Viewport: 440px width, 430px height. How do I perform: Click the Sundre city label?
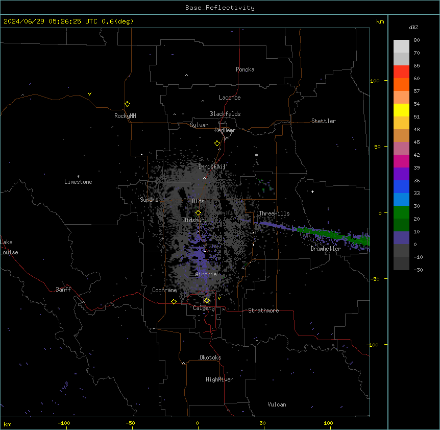(x=149, y=200)
